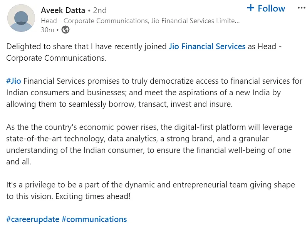
Task: Open the #careerupdate hashtag
Action: (x=33, y=219)
